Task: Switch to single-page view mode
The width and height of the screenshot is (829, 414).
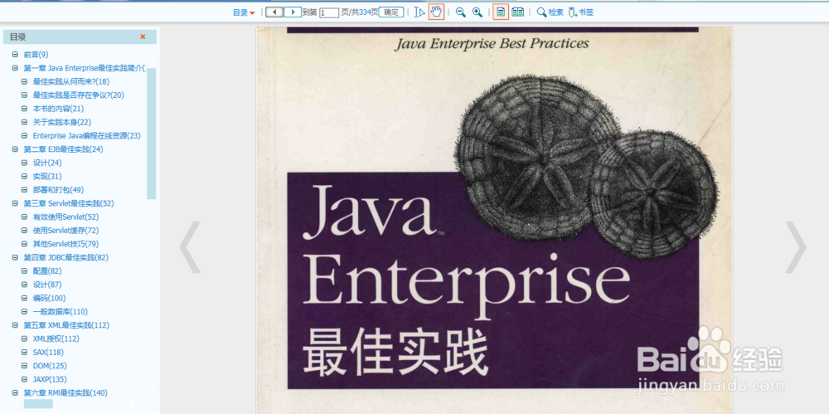Action: (501, 12)
